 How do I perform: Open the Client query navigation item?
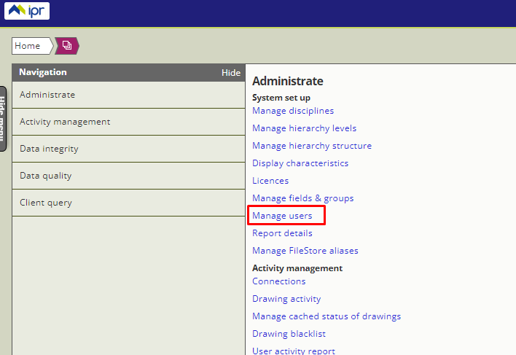(x=46, y=203)
